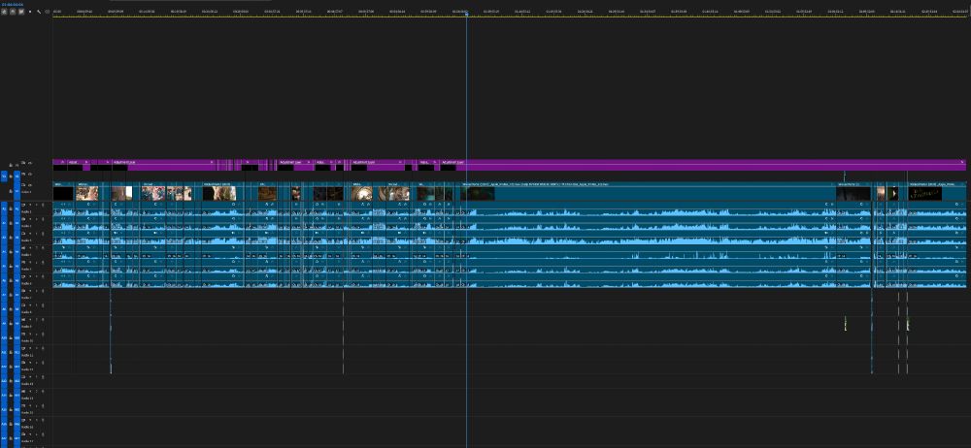Hide the top video track with its eye

coord(30,163)
